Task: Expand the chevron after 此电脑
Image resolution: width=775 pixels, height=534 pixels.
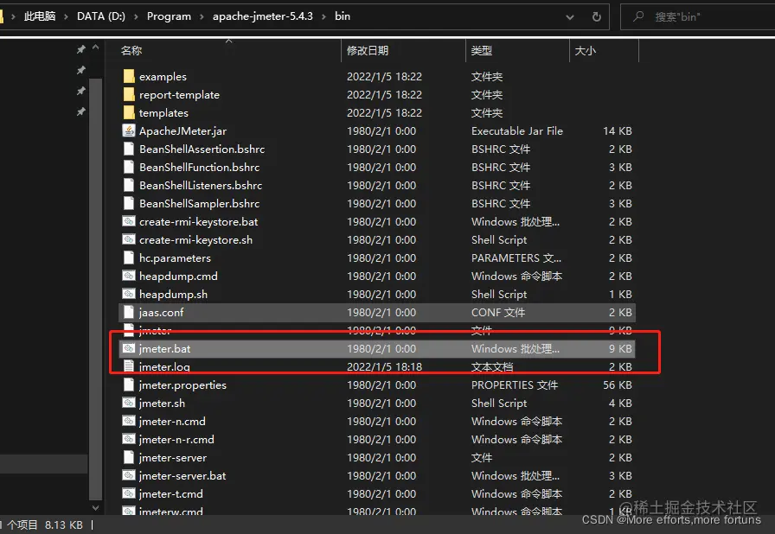Action: 66,16
